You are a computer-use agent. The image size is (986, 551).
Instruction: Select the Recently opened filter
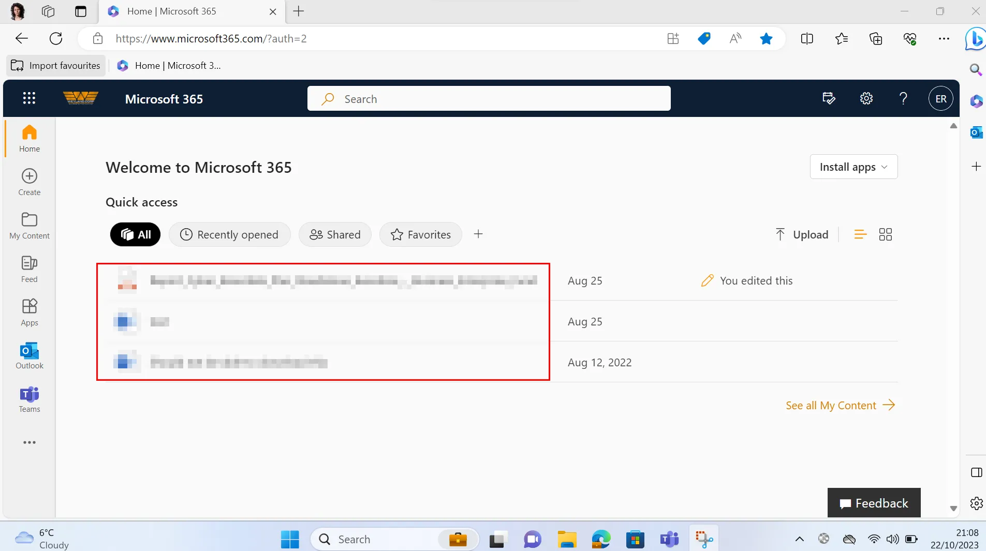coord(229,234)
